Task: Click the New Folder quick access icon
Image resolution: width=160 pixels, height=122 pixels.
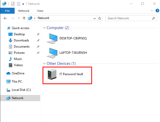Action: pyautogui.click(x=18, y=4)
